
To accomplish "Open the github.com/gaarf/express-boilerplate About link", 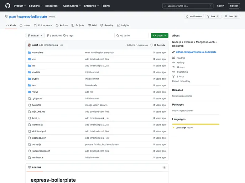I will pyautogui.click(x=196, y=52).
